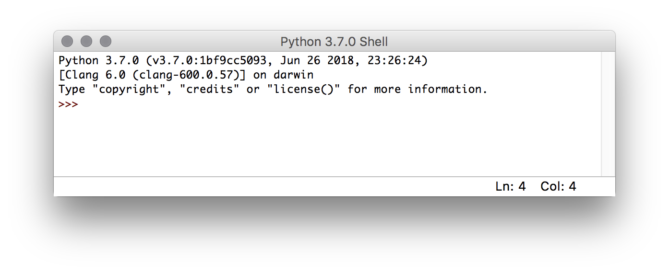Click the >>> prompt symbol
The image size is (669, 273).
[x=68, y=104]
